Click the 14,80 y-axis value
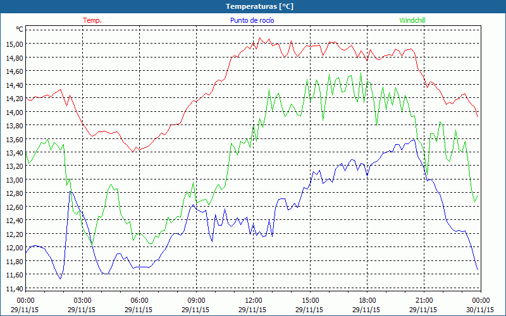The height and width of the screenshot is (316, 506). coord(15,58)
